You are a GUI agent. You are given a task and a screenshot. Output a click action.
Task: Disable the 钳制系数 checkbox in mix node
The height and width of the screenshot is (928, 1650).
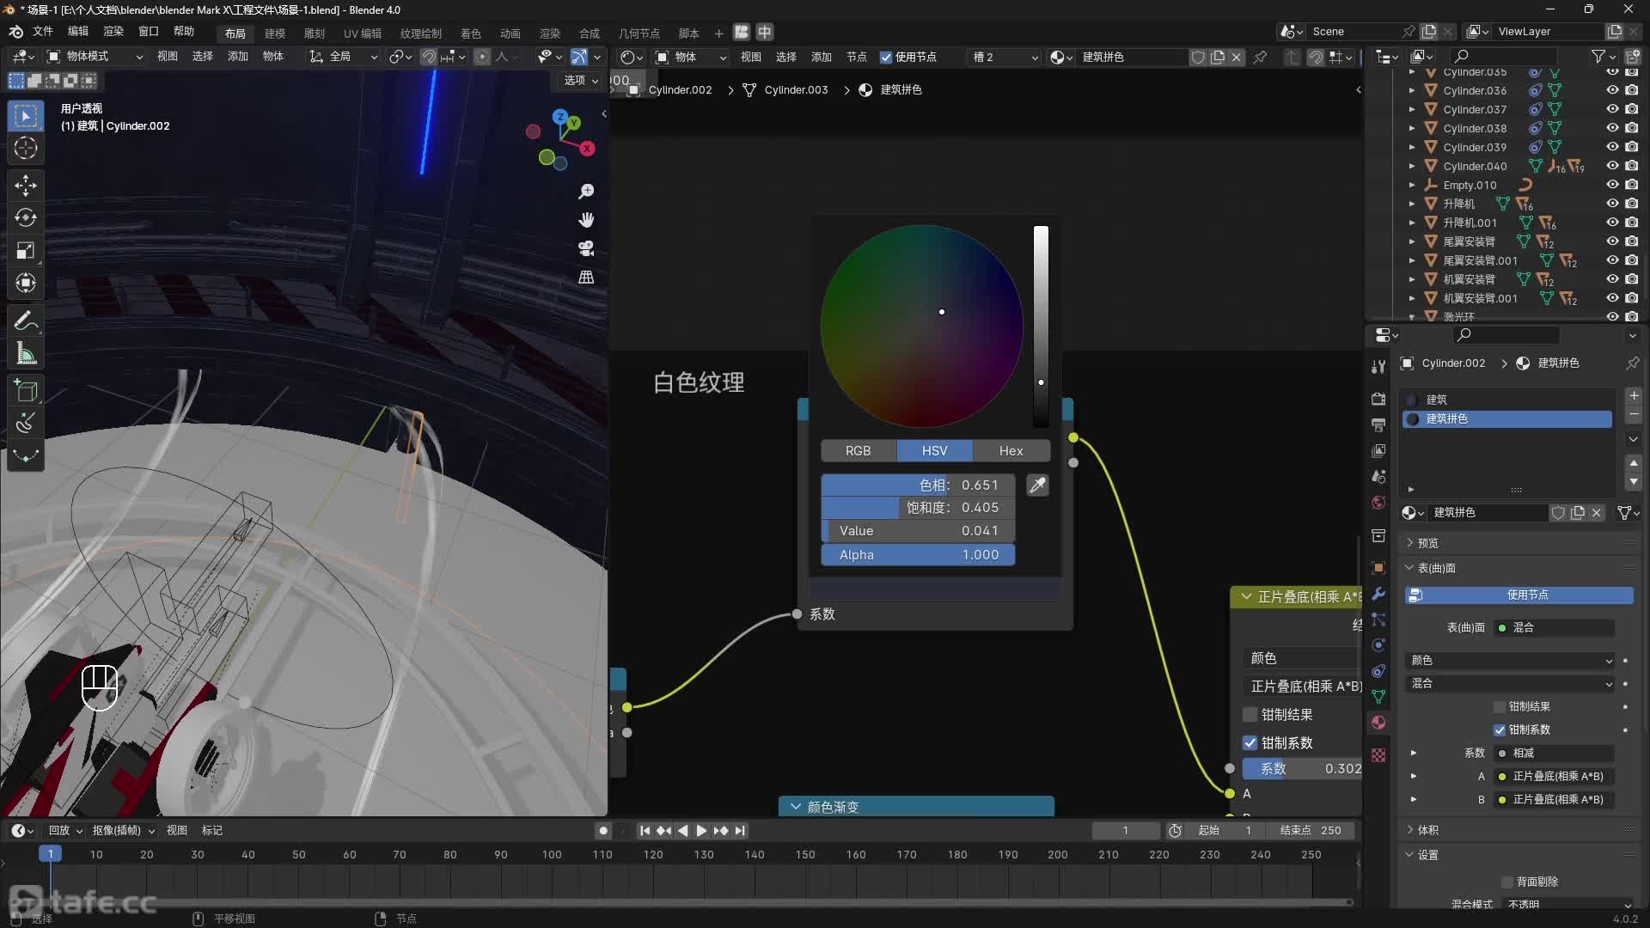click(1250, 743)
